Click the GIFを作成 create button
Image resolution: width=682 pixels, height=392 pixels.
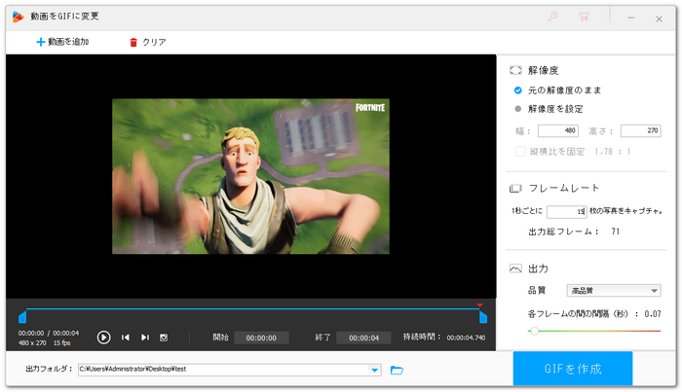[x=573, y=369]
